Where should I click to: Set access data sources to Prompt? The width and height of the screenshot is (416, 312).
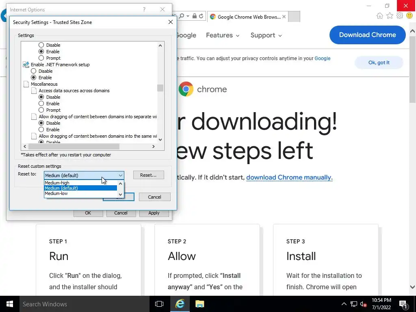(41, 110)
